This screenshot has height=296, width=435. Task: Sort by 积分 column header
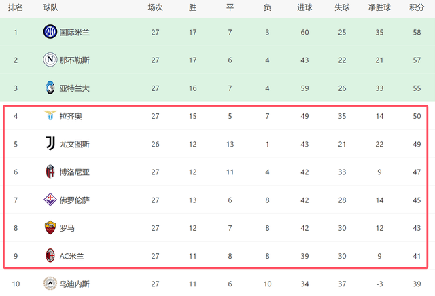(417, 7)
